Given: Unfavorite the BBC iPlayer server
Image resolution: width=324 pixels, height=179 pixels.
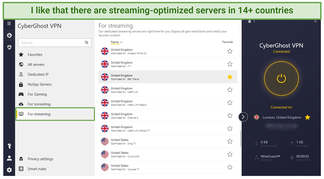Looking at the screenshot, I should (230, 77).
